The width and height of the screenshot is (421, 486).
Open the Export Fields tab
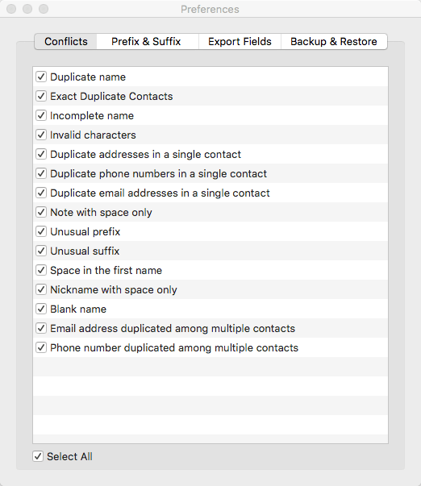240,42
